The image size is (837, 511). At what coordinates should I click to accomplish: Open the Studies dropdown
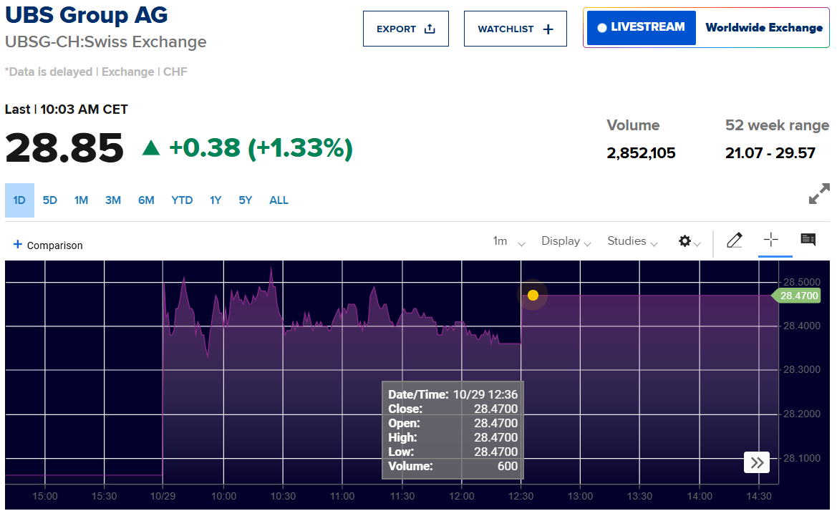click(x=632, y=242)
